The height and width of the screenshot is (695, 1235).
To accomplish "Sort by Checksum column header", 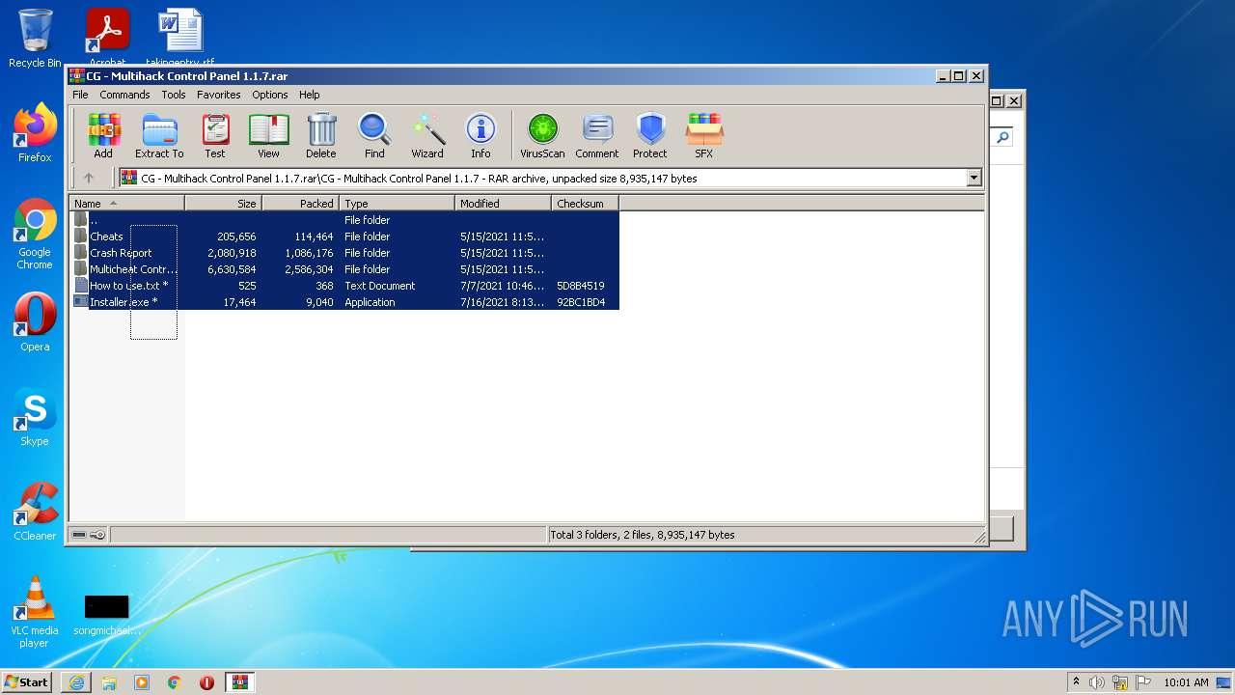I will point(585,204).
